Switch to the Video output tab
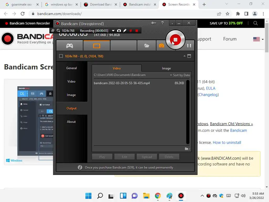The image size is (269, 202). point(116,68)
